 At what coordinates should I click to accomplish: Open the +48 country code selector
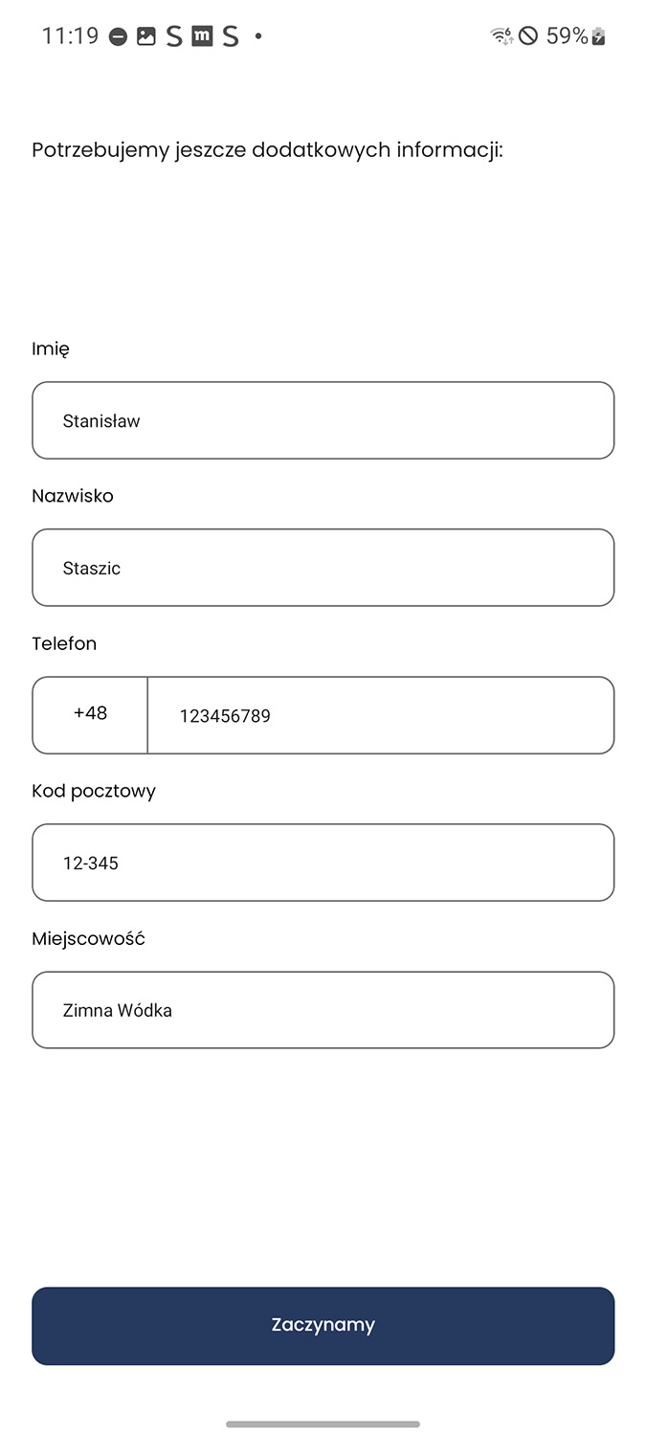pyautogui.click(x=90, y=714)
